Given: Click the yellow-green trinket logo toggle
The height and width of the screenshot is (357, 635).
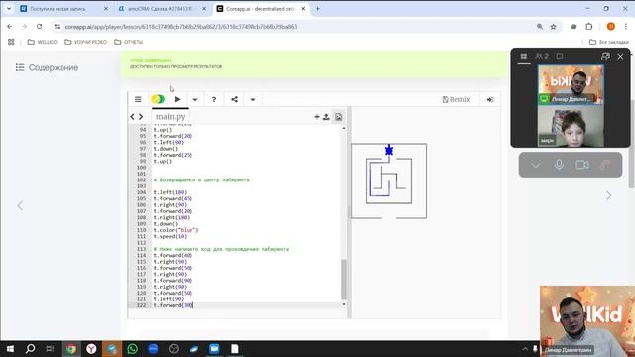Looking at the screenshot, I should pos(158,99).
